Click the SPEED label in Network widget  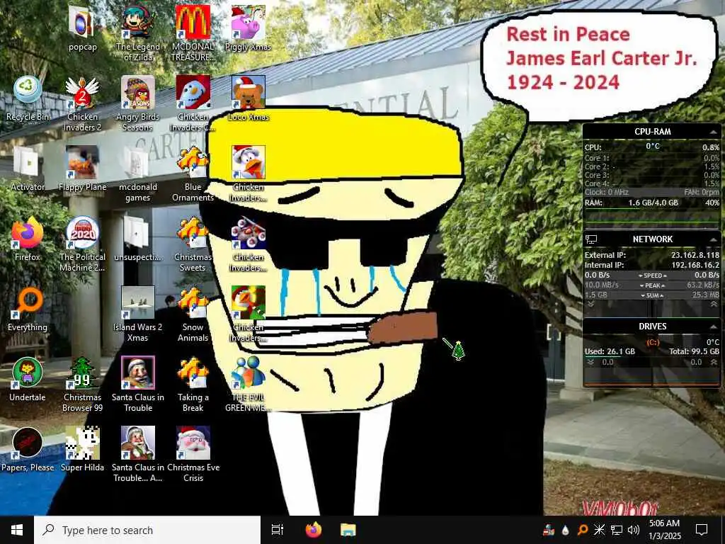tap(652, 276)
